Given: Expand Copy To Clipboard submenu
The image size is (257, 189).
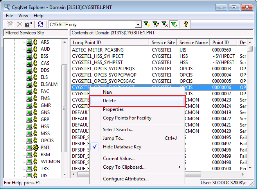Looking at the screenshot, I should coord(137,167).
